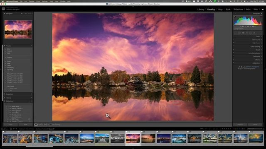This screenshot has height=149, width=266.
Task: Open the Print module
Action: coord(248,10)
